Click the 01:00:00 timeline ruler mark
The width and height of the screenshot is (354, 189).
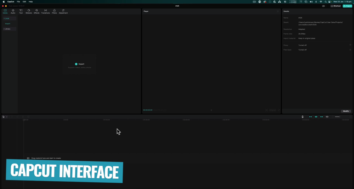click(107, 120)
